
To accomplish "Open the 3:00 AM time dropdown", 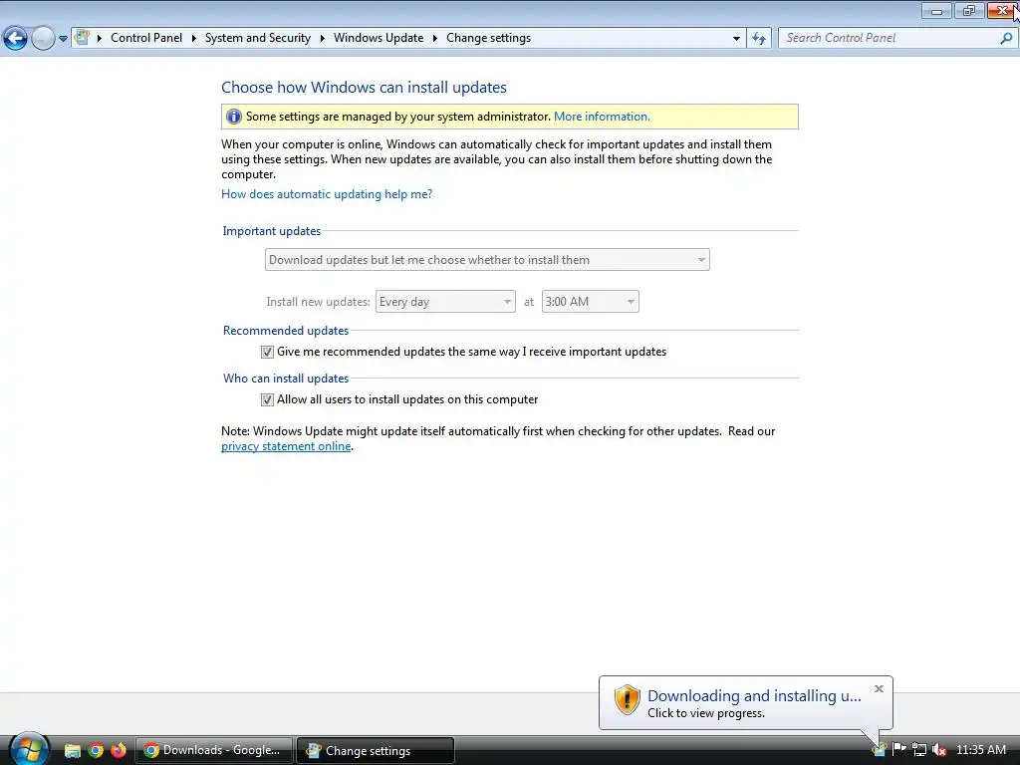I will (x=590, y=301).
